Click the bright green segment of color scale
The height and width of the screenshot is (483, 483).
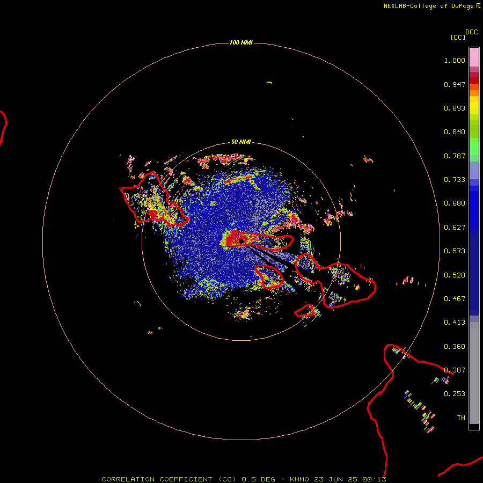(474, 147)
